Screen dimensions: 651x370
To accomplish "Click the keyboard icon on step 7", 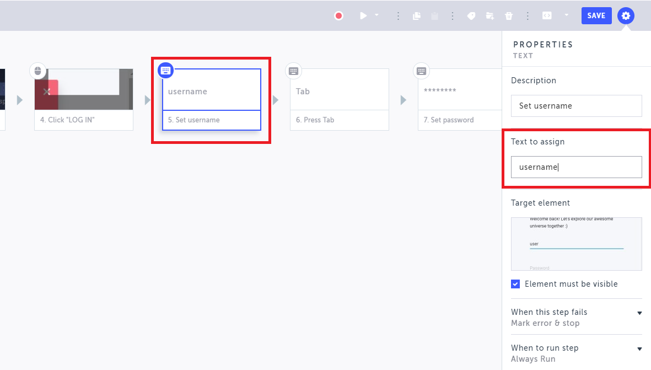I will coord(421,71).
